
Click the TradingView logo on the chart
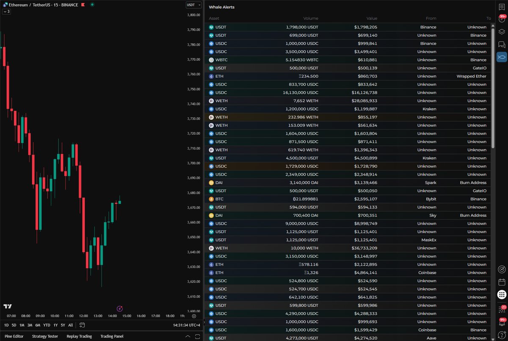tap(7, 306)
